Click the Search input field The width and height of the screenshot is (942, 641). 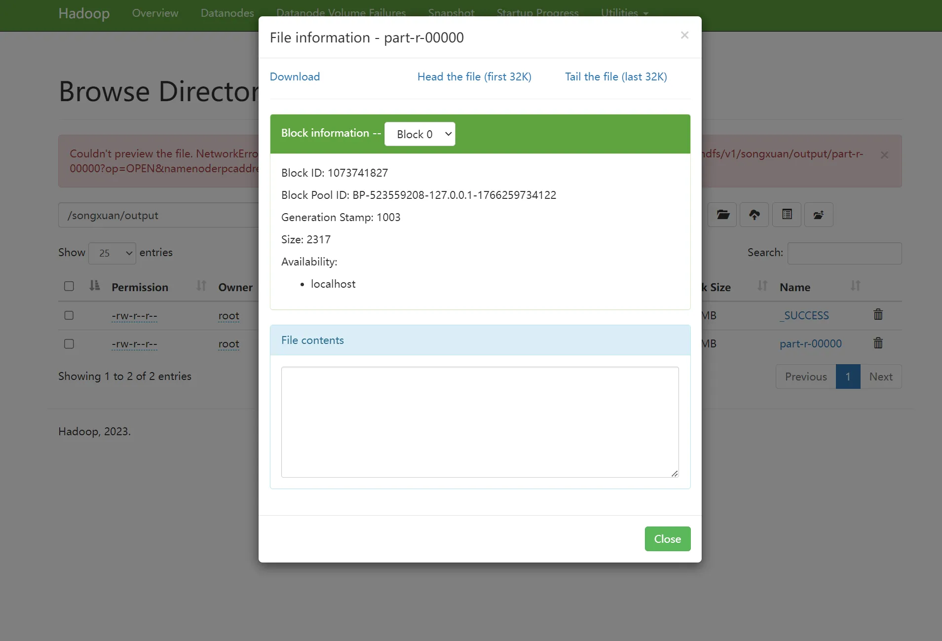[844, 253]
